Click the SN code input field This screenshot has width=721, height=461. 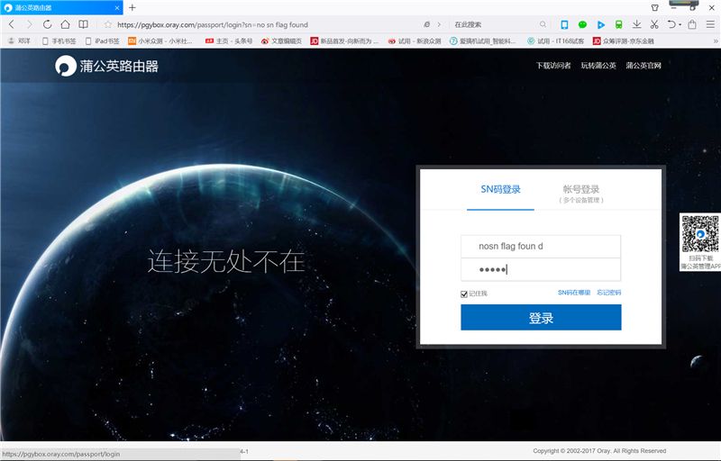tap(541, 246)
